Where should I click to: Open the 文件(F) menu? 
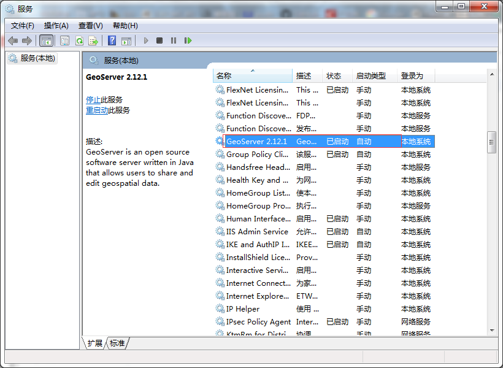(x=23, y=26)
